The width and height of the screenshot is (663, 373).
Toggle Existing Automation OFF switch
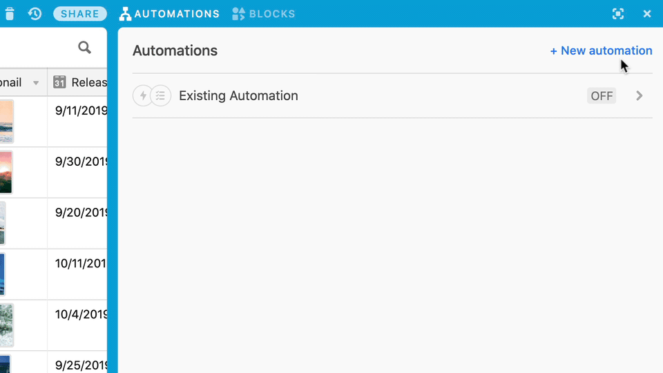[x=602, y=96]
